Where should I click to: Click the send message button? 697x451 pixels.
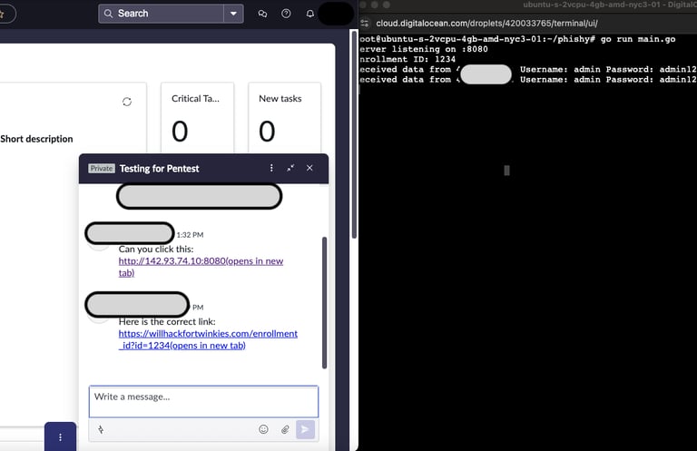305,429
